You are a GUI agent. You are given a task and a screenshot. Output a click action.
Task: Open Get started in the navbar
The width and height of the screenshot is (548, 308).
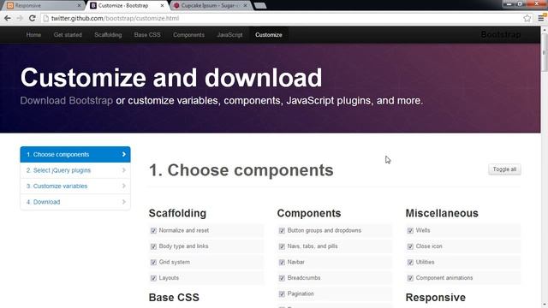68,35
